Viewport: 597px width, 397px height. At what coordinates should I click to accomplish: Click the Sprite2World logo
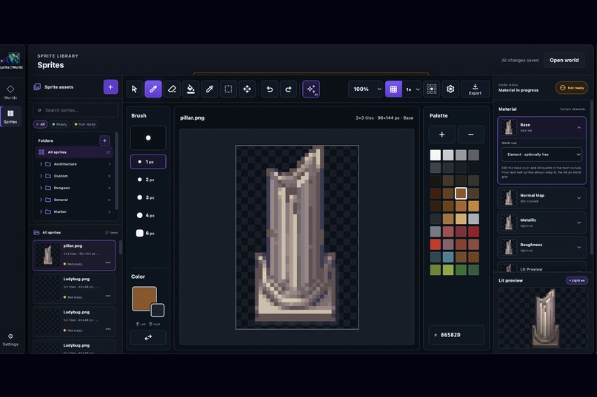[11, 61]
